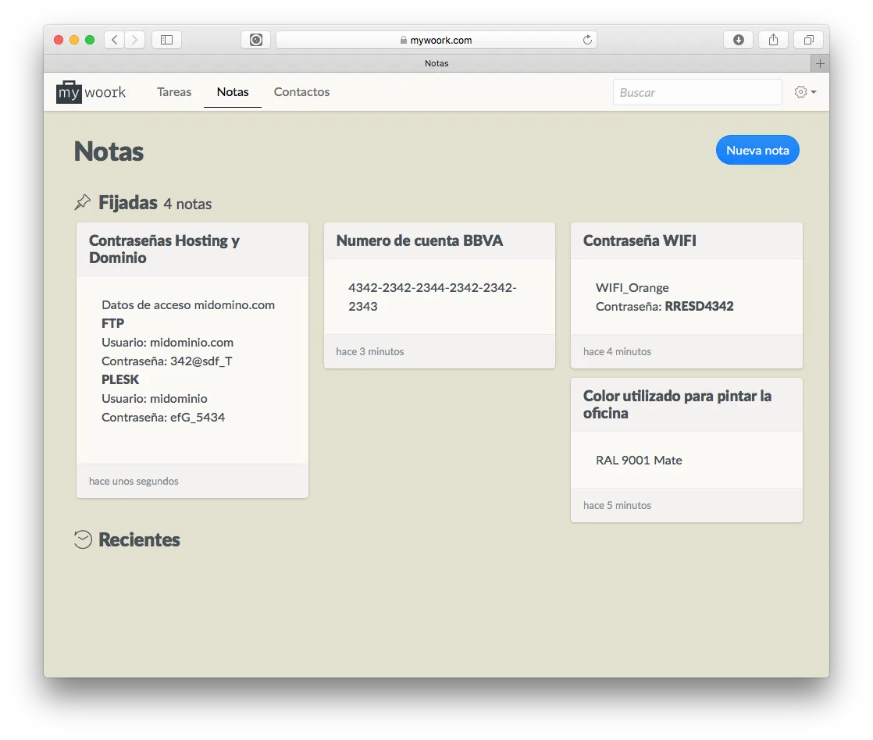Click the myWoork.com address bar
Image resolution: width=873 pixels, height=740 pixels.
[436, 40]
